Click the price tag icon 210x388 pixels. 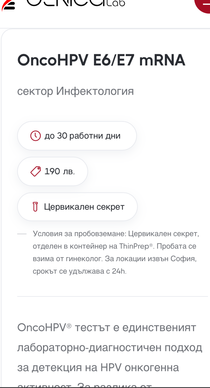[35, 171]
